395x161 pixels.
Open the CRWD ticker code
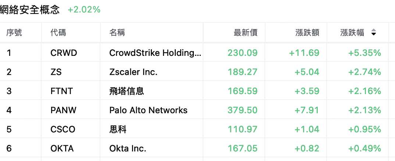coord(64,53)
